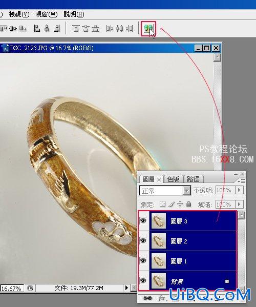This screenshot has width=256, height=307.
Task: Click layer name 圖層 1
Action: [179, 261]
